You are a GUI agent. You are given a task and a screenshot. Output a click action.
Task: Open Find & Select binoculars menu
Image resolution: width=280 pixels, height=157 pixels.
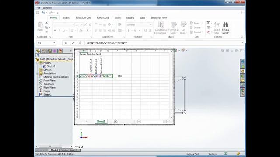click(x=226, y=28)
